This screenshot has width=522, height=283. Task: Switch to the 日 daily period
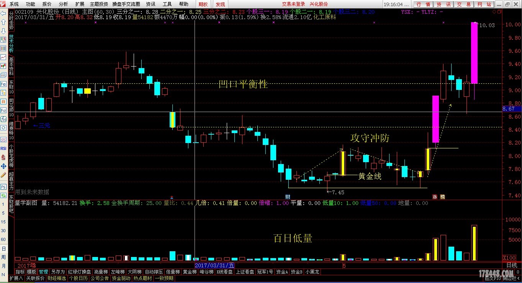click(x=3, y=249)
